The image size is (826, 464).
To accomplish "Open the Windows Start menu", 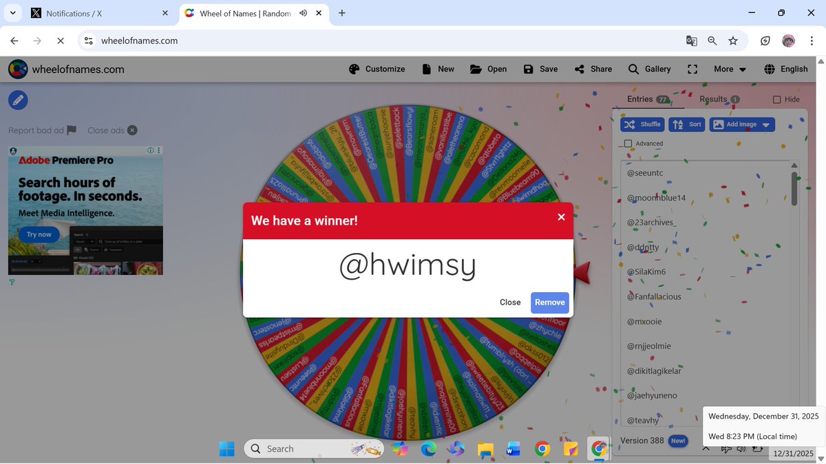I will [x=227, y=449].
